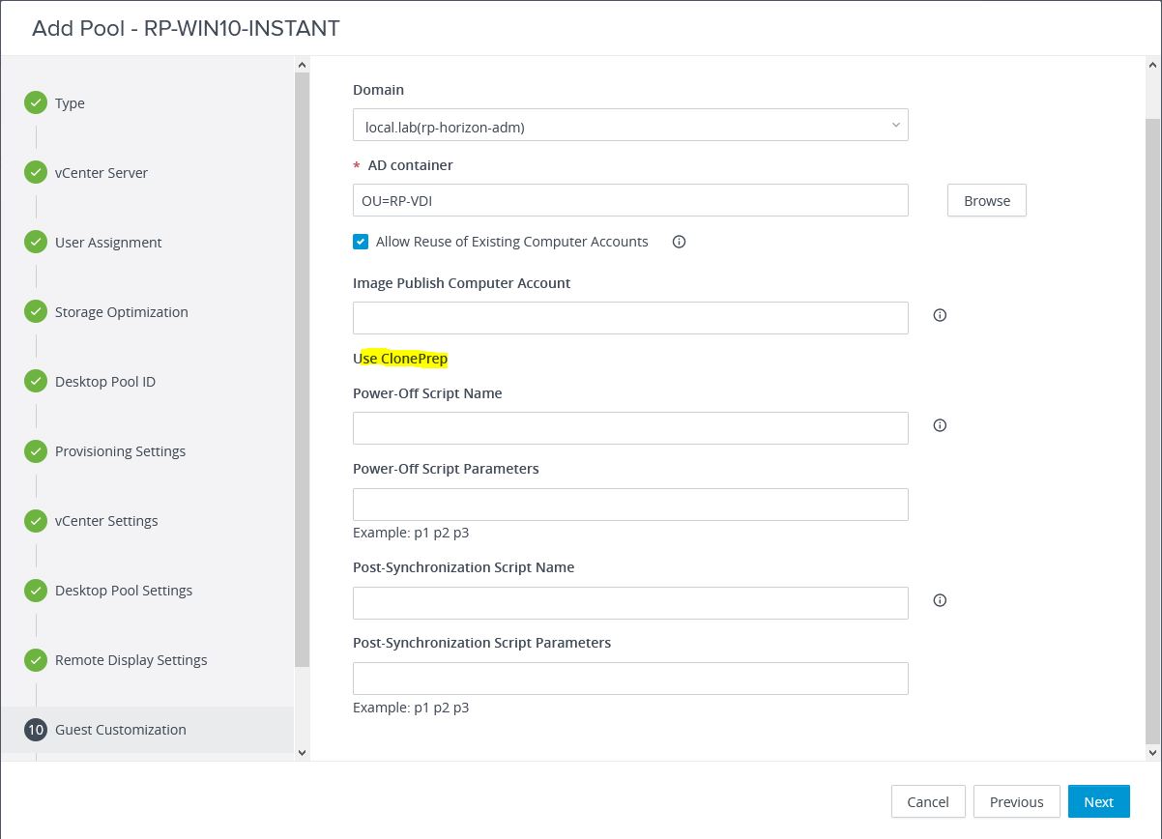Click info icon next to Post-Synchronization Script Name

coord(940,600)
